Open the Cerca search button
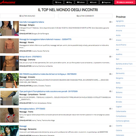The image size is (136, 136). coord(58,2)
